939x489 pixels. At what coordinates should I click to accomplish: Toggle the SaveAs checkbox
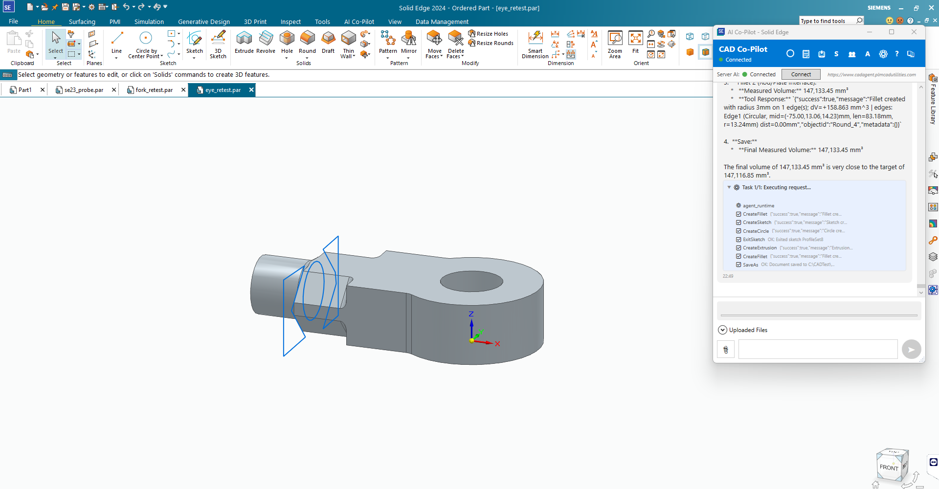(738, 265)
